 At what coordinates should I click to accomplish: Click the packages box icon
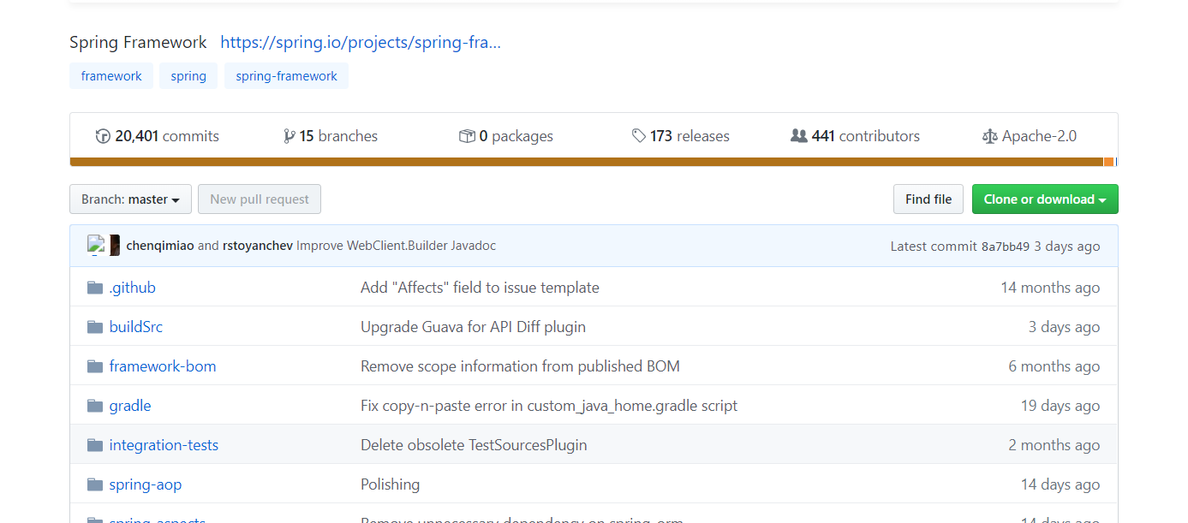point(467,136)
